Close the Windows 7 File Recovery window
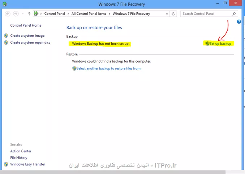This screenshot has width=245, height=174. pos(236,3)
